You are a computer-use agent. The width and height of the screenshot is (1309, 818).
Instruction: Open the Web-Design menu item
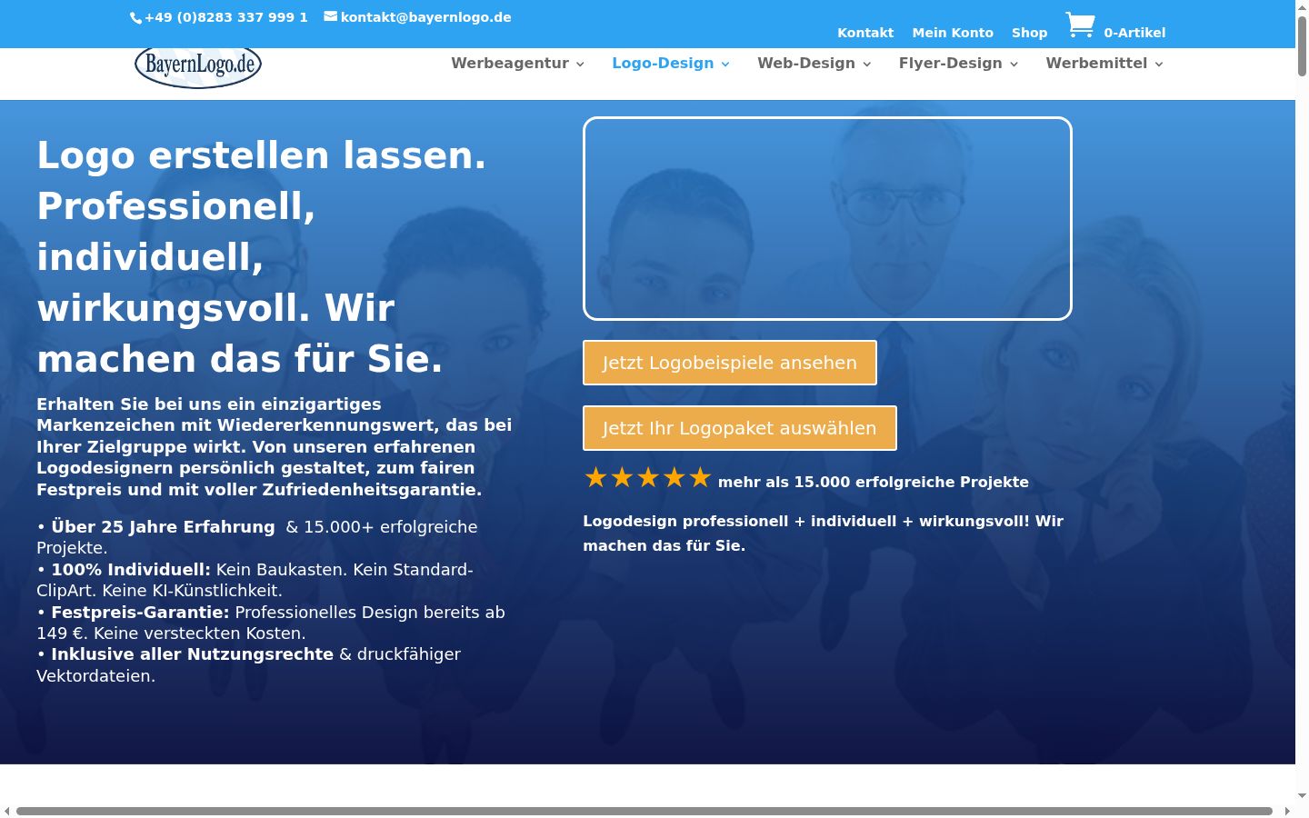806,63
